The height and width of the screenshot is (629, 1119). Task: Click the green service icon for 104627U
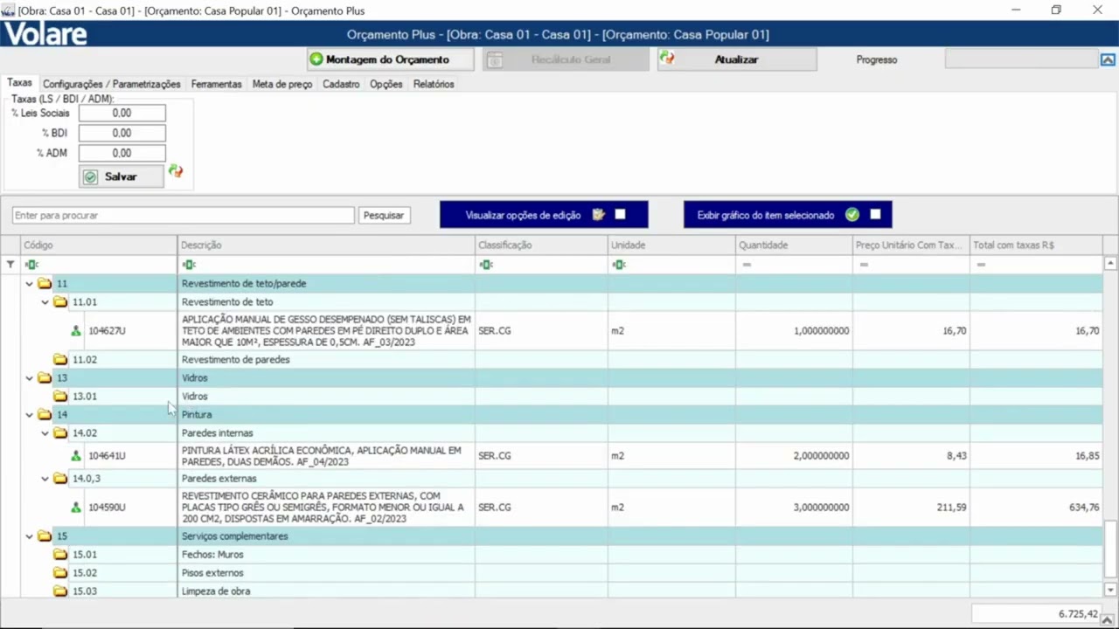point(76,331)
